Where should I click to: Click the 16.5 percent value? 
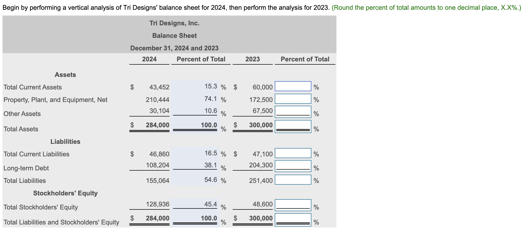pyautogui.click(x=211, y=153)
